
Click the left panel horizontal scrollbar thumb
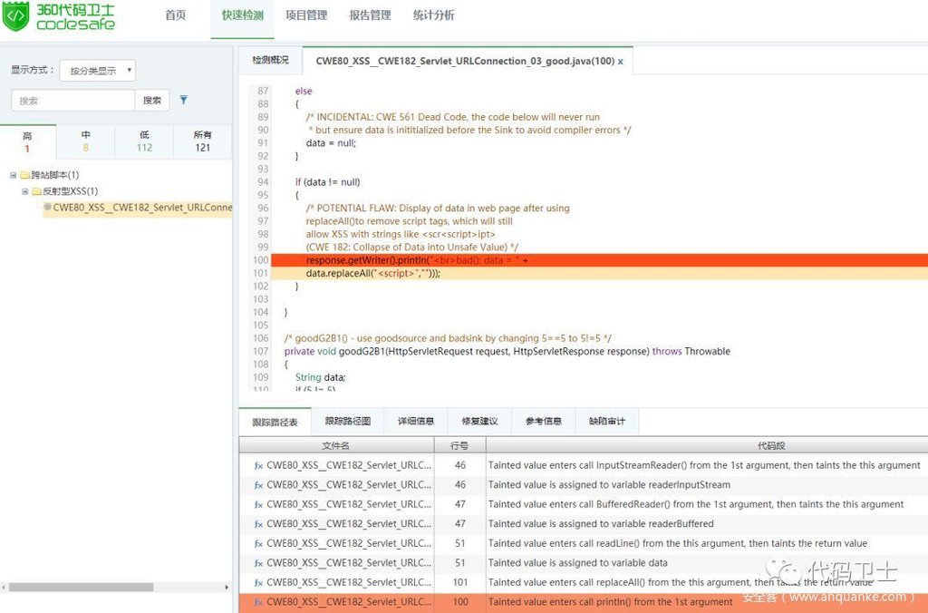click(82, 588)
